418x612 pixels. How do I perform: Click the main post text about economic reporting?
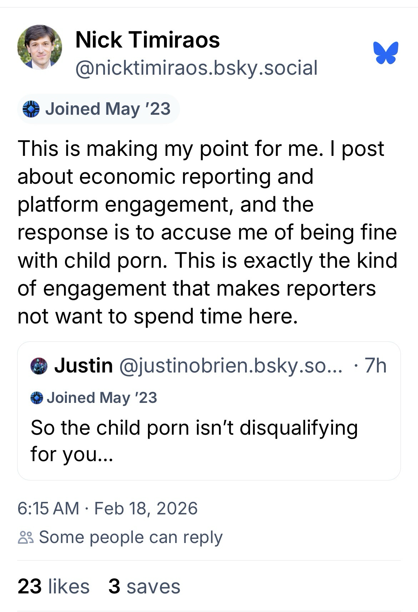tap(207, 232)
